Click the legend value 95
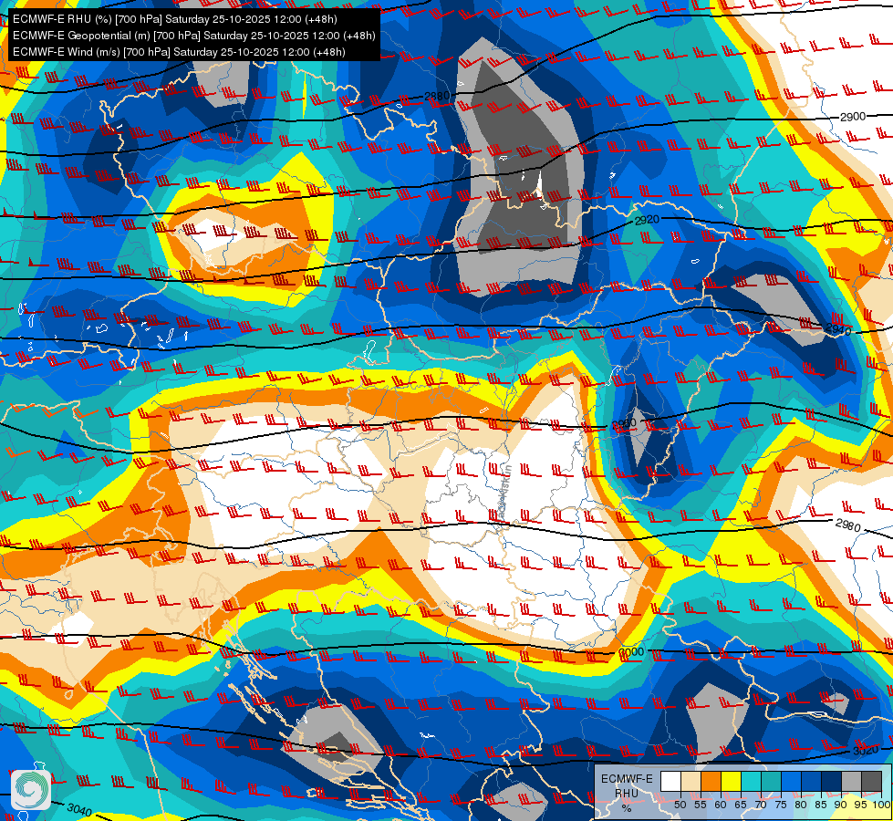The image size is (893, 821). point(860,805)
